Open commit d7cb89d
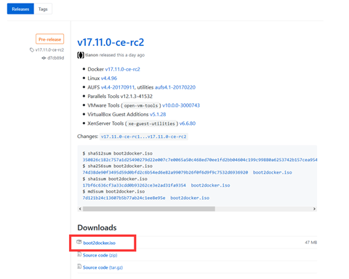Screen dimensions: 349x279 point(56,58)
